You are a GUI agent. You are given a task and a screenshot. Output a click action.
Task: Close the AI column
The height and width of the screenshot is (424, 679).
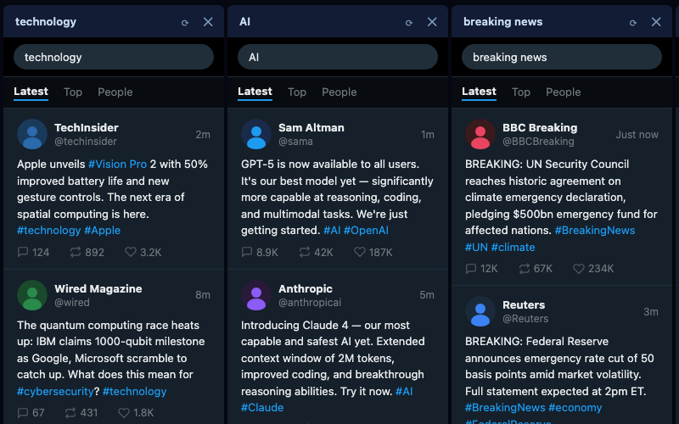432,22
